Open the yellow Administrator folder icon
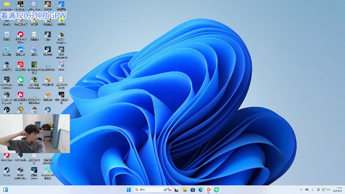Screen dimensions: 345x194 (6, 4)
